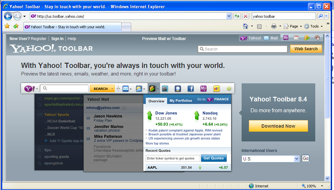Image resolution: width=334 pixels, height=190 pixels.
Task: Click the Add to Favorites icon
Action: click(16, 26)
